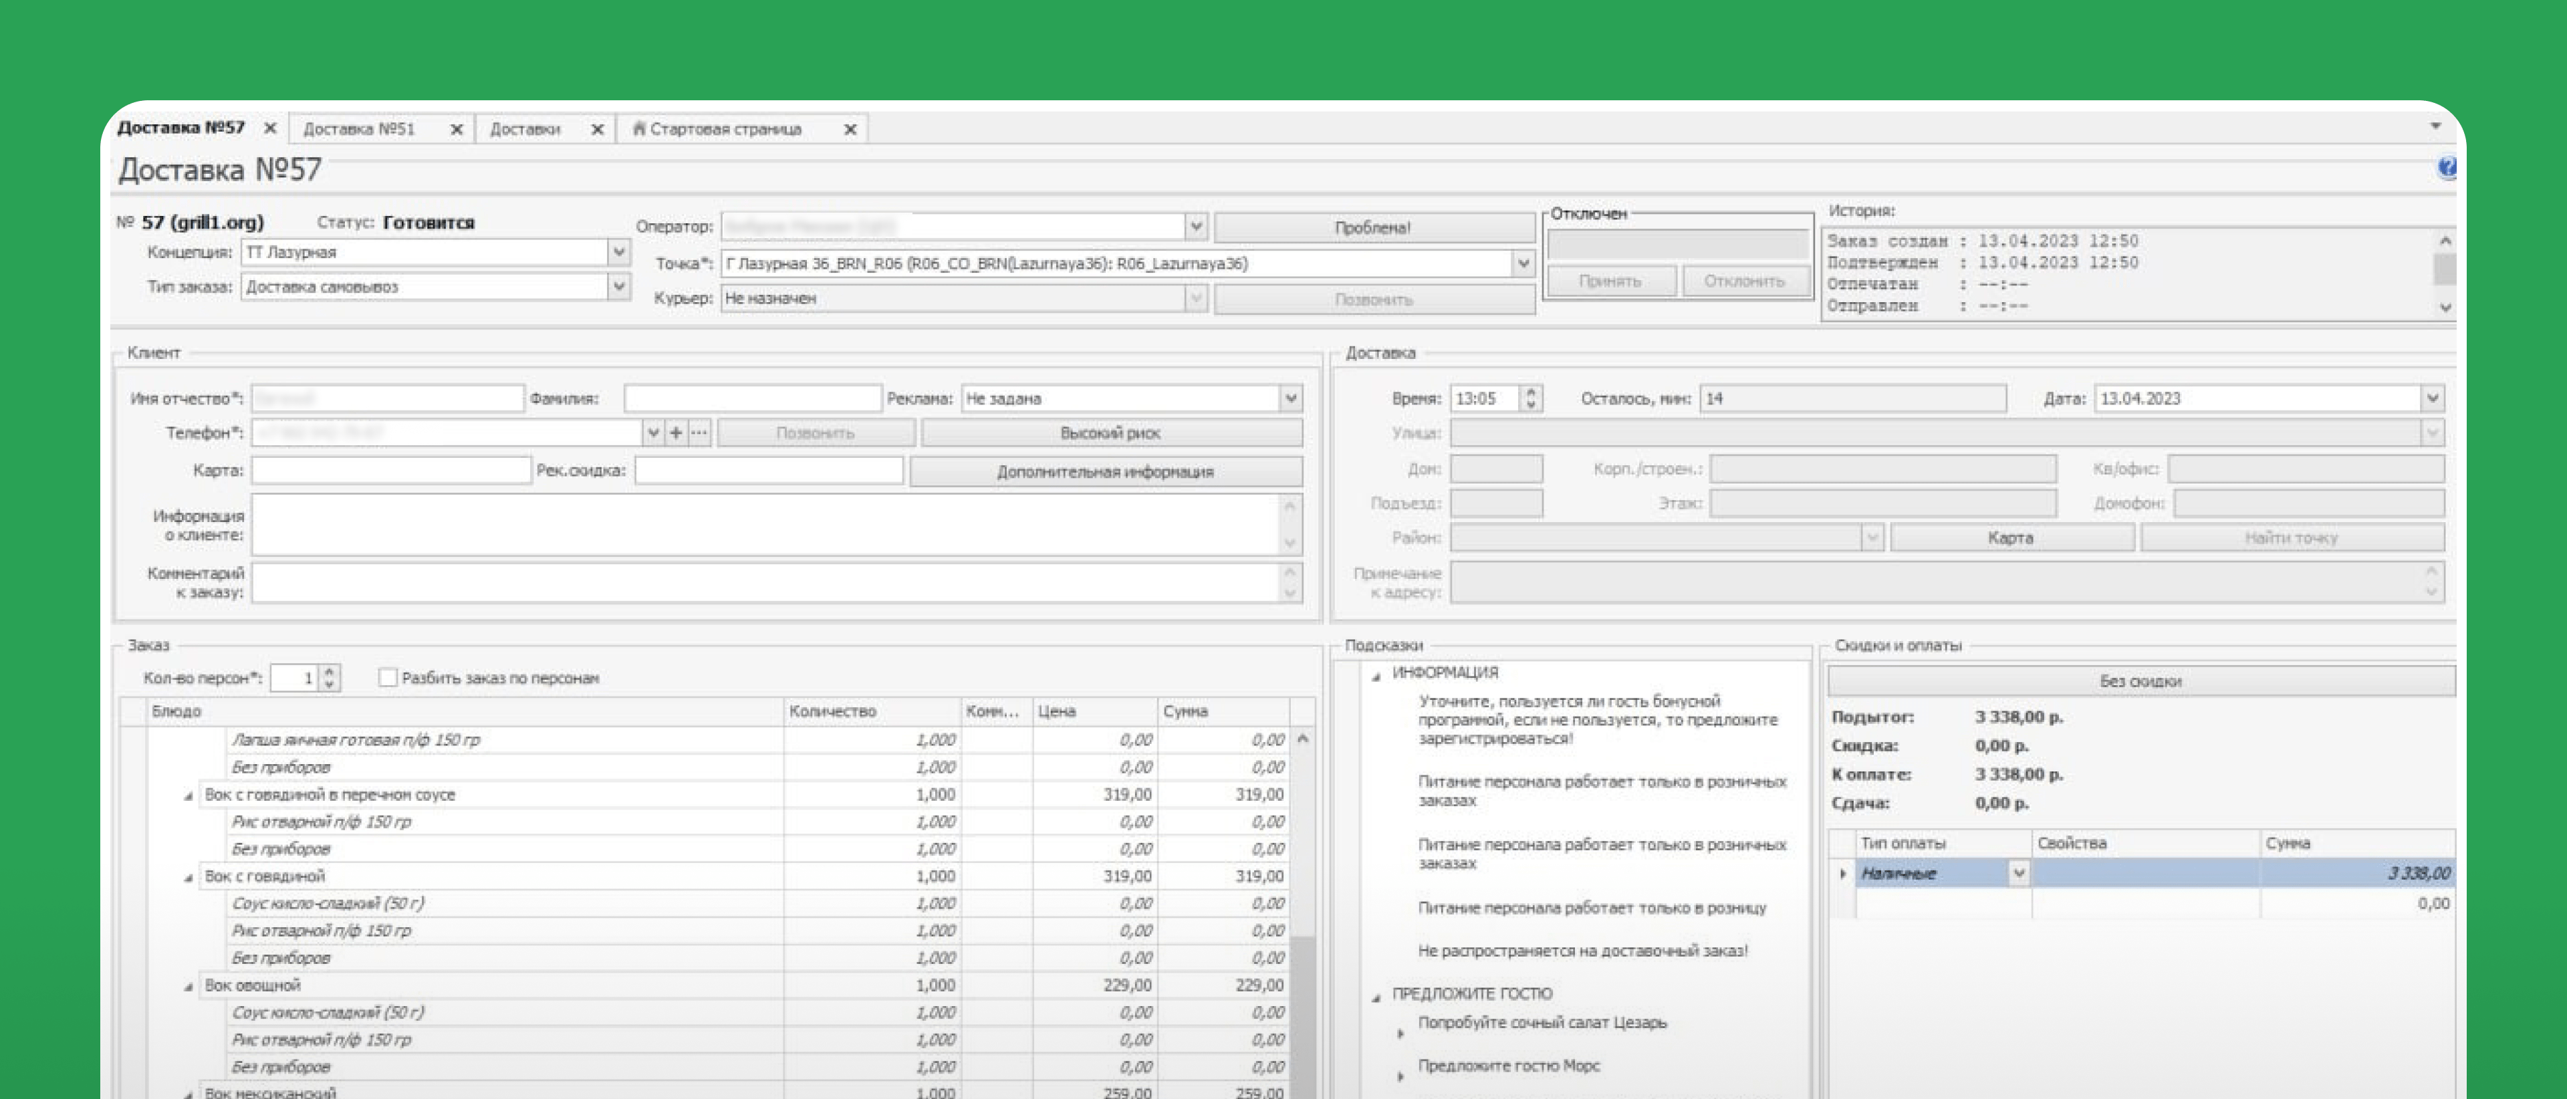Switch to the Доставки tab
The height and width of the screenshot is (1099, 2567).
(x=525, y=130)
